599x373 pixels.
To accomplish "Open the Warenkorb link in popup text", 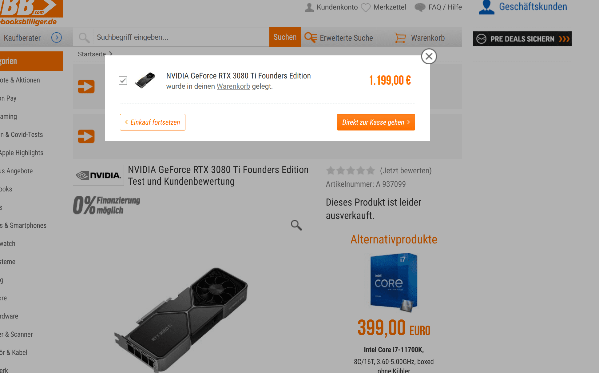I will (x=233, y=86).
